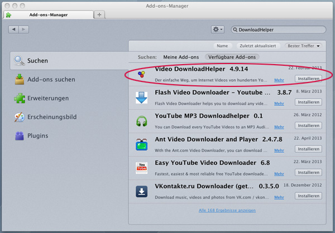The width and height of the screenshot is (335, 233).
Task: Go forward with the right arrow button
Action: (x=23, y=30)
